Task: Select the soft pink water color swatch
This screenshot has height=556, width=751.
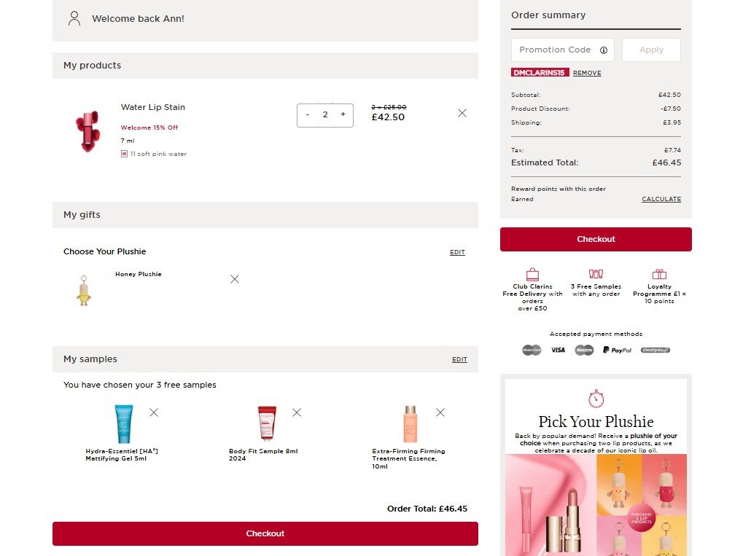Action: point(125,154)
